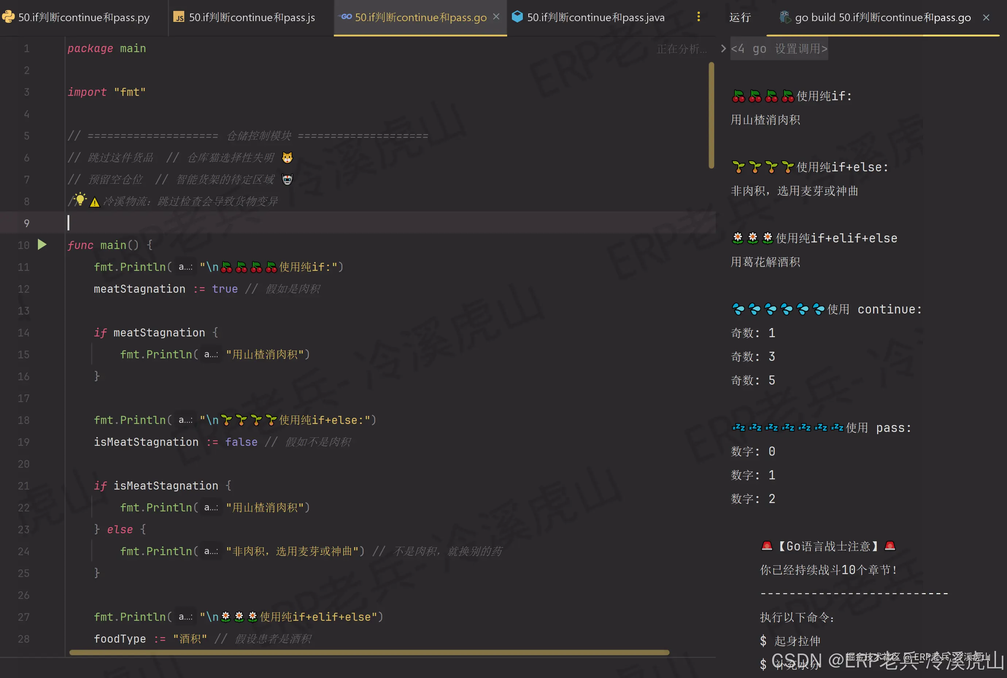Click the green run gutter icon beside func main
The height and width of the screenshot is (678, 1007).
[x=42, y=245]
